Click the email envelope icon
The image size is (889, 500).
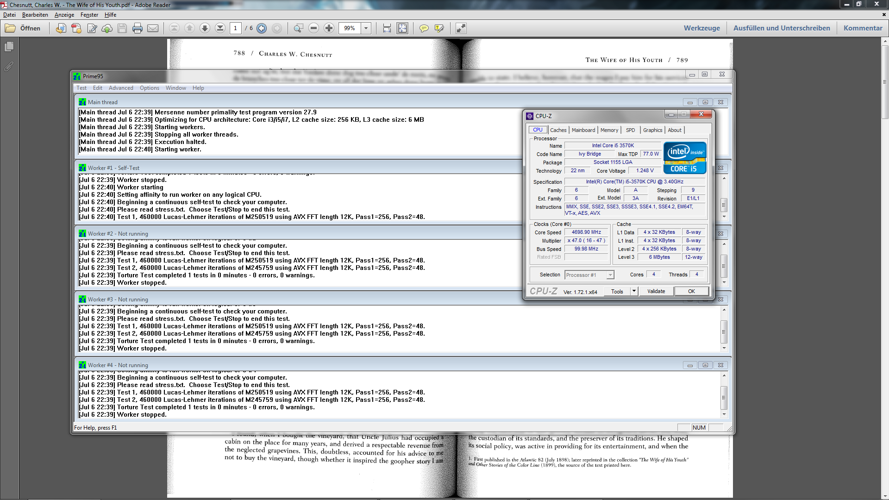(x=153, y=28)
